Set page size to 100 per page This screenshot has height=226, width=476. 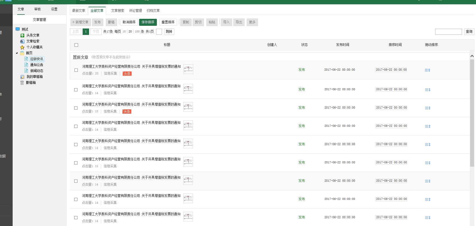click(x=137, y=32)
